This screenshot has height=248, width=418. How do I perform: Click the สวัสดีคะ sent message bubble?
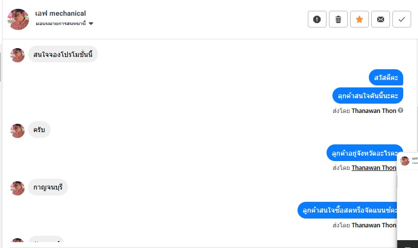click(x=386, y=78)
